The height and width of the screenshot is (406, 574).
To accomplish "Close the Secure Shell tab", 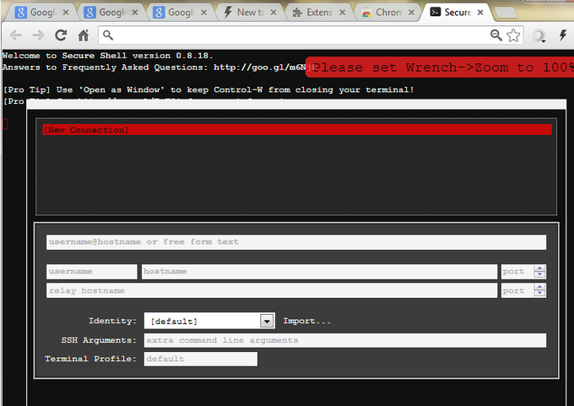I will (481, 13).
